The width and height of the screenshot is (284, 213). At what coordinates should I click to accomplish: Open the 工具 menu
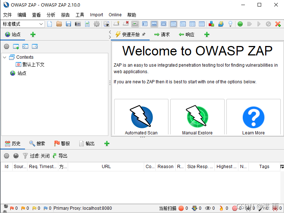[x=80, y=15]
